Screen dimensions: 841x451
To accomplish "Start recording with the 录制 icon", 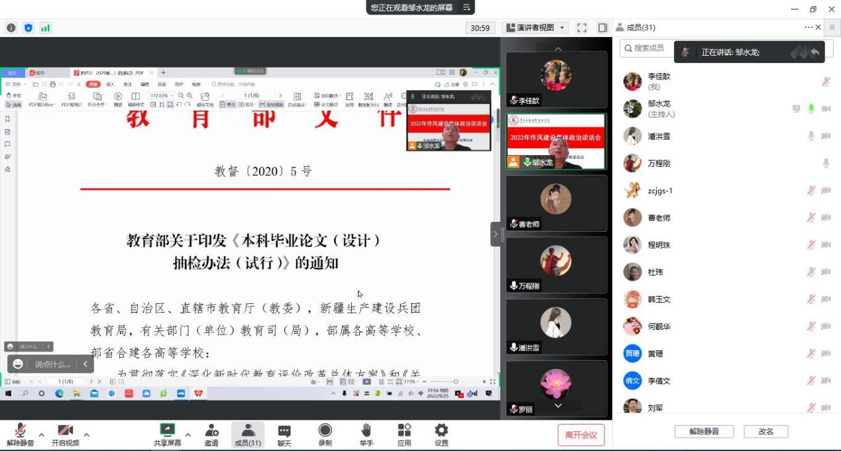I will (x=325, y=435).
